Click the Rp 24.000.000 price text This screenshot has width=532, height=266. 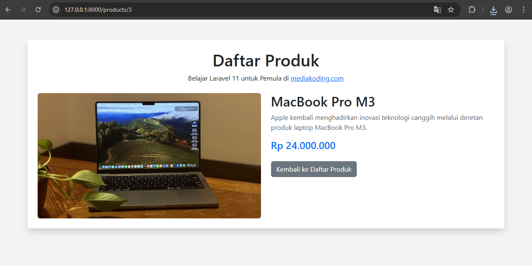[x=303, y=146]
